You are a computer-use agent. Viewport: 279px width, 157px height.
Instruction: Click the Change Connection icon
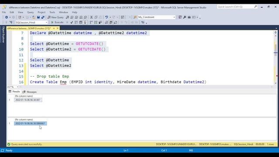[11, 22]
